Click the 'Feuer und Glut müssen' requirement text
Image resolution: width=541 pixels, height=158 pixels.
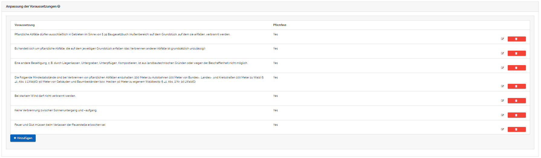pos(60,125)
